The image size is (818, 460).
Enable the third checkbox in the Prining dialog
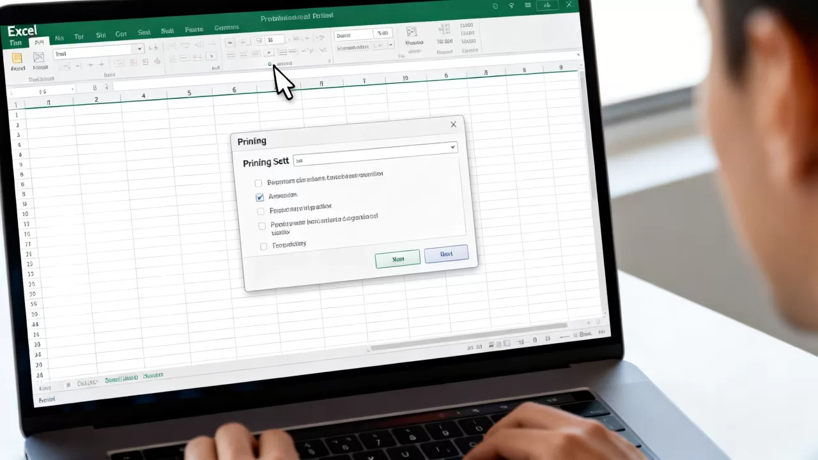pos(261,211)
